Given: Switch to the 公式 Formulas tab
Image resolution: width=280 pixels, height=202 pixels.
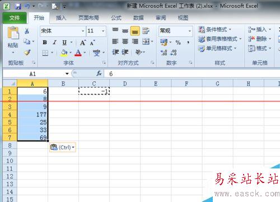Looking at the screenshot, I should coord(116,18).
